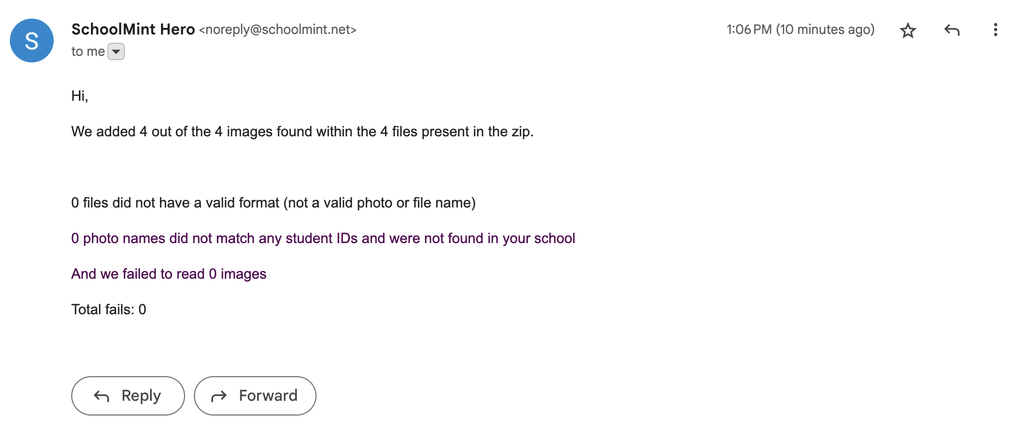This screenshot has width=1034, height=438.
Task: Click the reply arrow icon beside the star
Action: point(952,30)
